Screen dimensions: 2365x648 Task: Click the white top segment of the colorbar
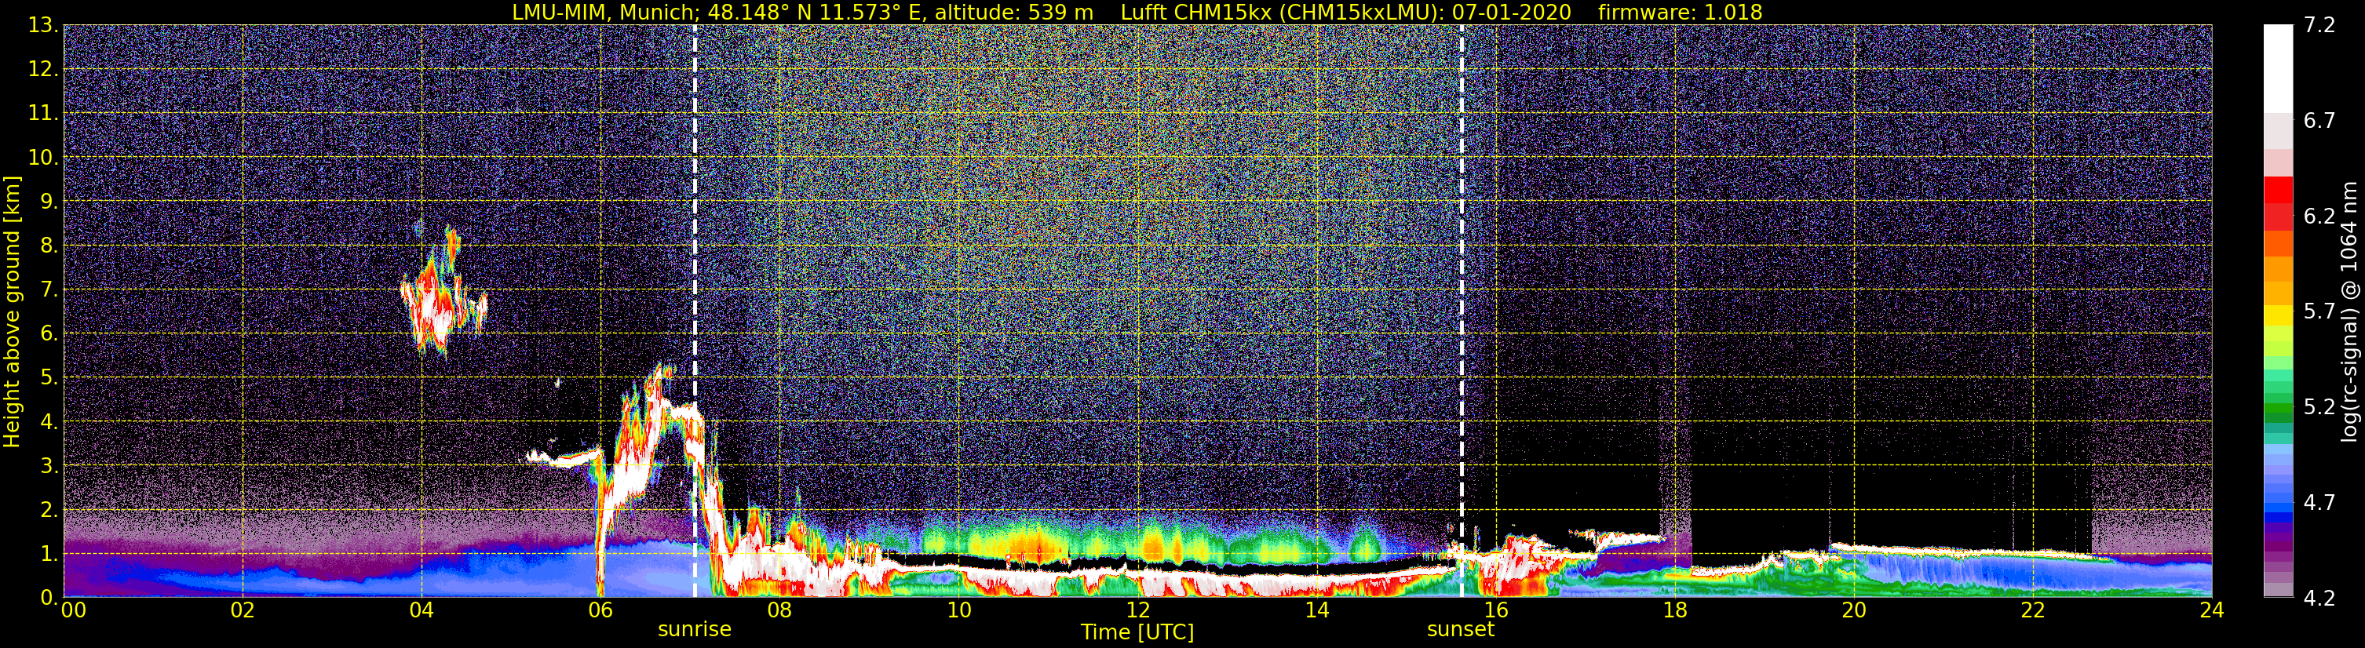2278,69
